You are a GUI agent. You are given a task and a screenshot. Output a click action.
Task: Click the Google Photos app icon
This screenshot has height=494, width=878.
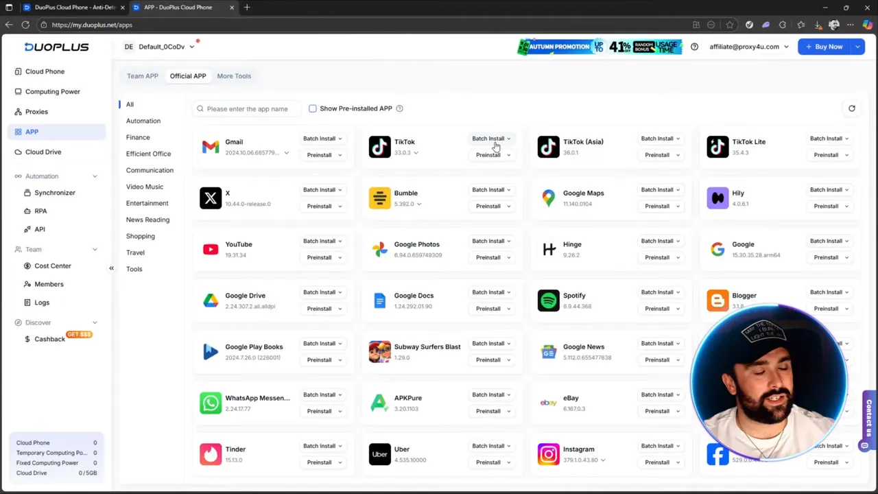pyautogui.click(x=379, y=249)
